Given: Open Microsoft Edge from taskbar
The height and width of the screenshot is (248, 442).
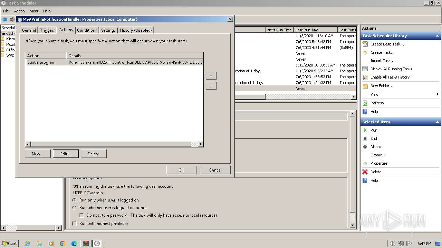Looking at the screenshot, I should pyautogui.click(x=74, y=244).
